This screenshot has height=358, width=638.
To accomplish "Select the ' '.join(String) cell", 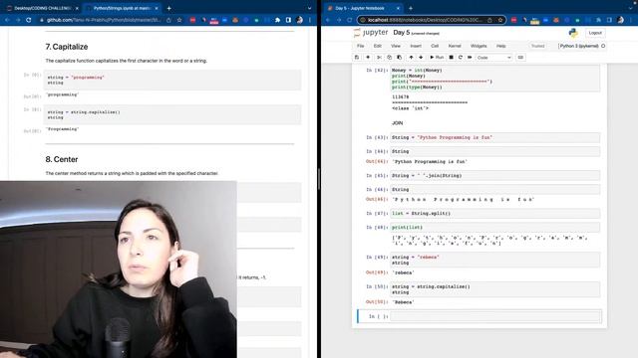I will (494, 176).
